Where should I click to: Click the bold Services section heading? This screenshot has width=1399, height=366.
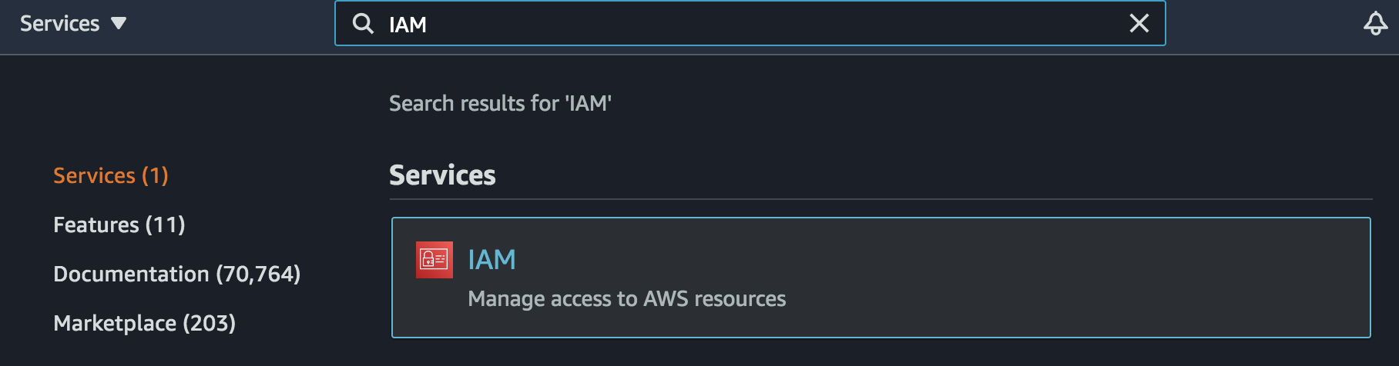442,175
